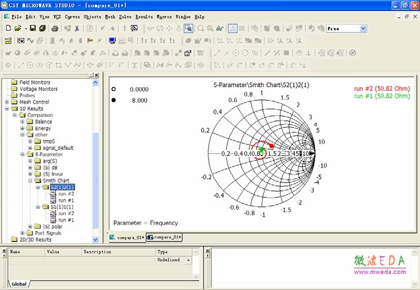Screen dimensions: 420x290
Task: Click navigation tree scrollbar down arrow
Action: point(95,240)
